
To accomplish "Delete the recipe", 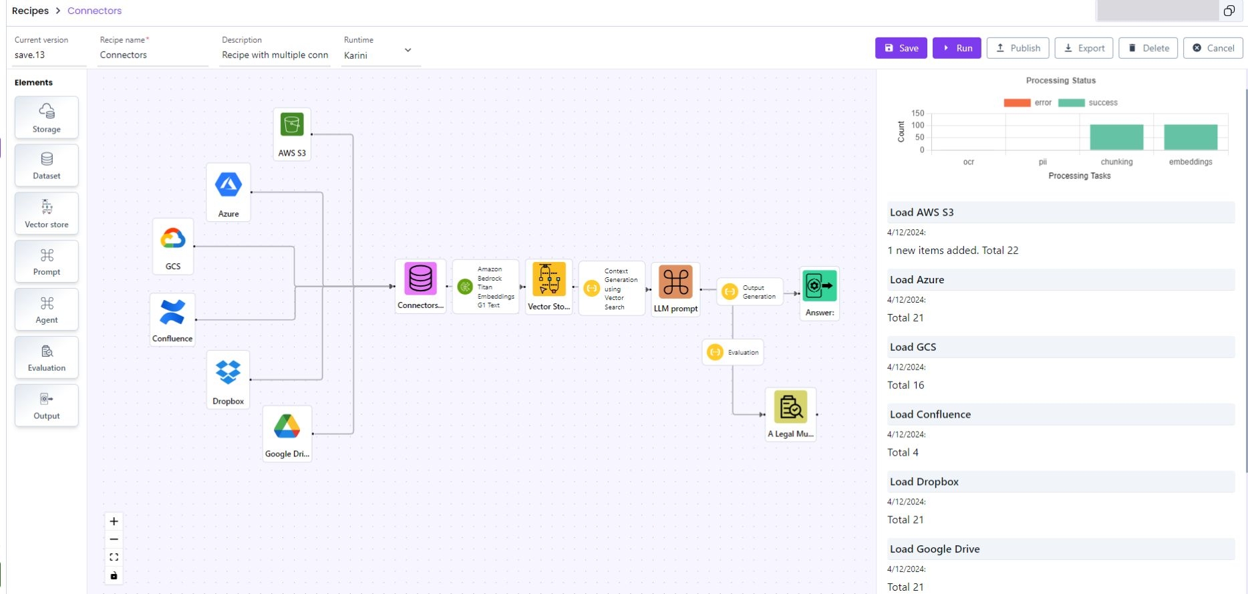I will pyautogui.click(x=1148, y=48).
